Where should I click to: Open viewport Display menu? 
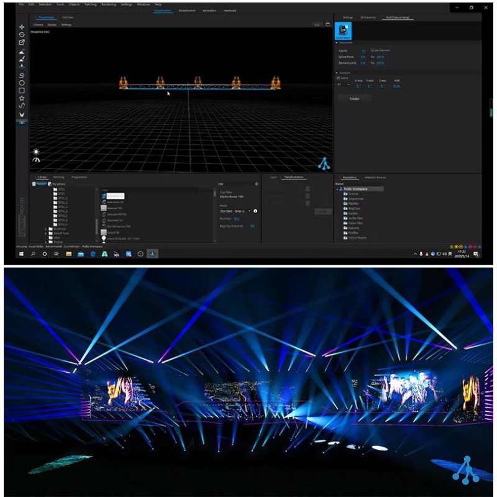[52, 25]
